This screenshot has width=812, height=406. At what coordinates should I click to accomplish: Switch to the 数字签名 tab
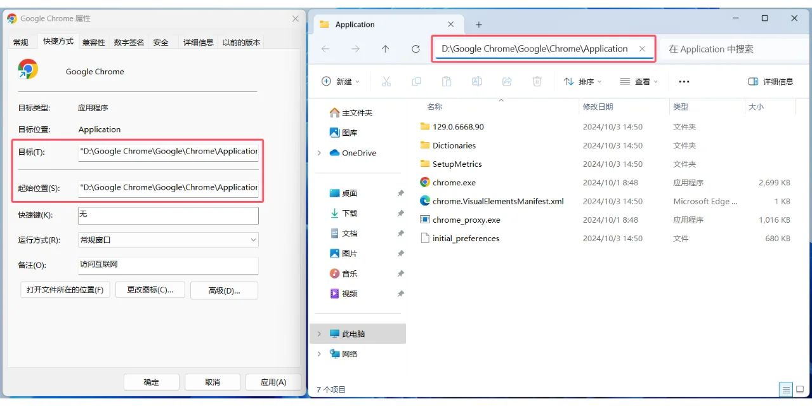point(129,43)
